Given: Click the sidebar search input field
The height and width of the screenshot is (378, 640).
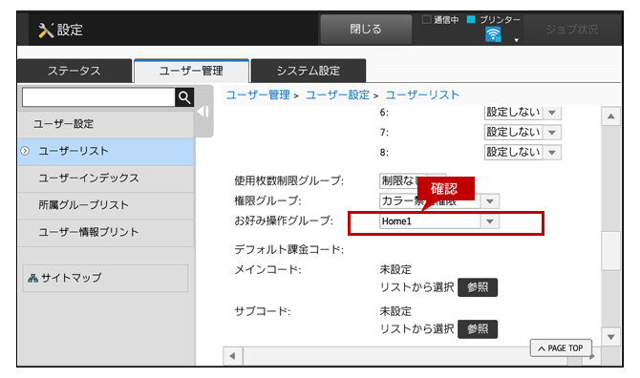Looking at the screenshot, I should (98, 97).
